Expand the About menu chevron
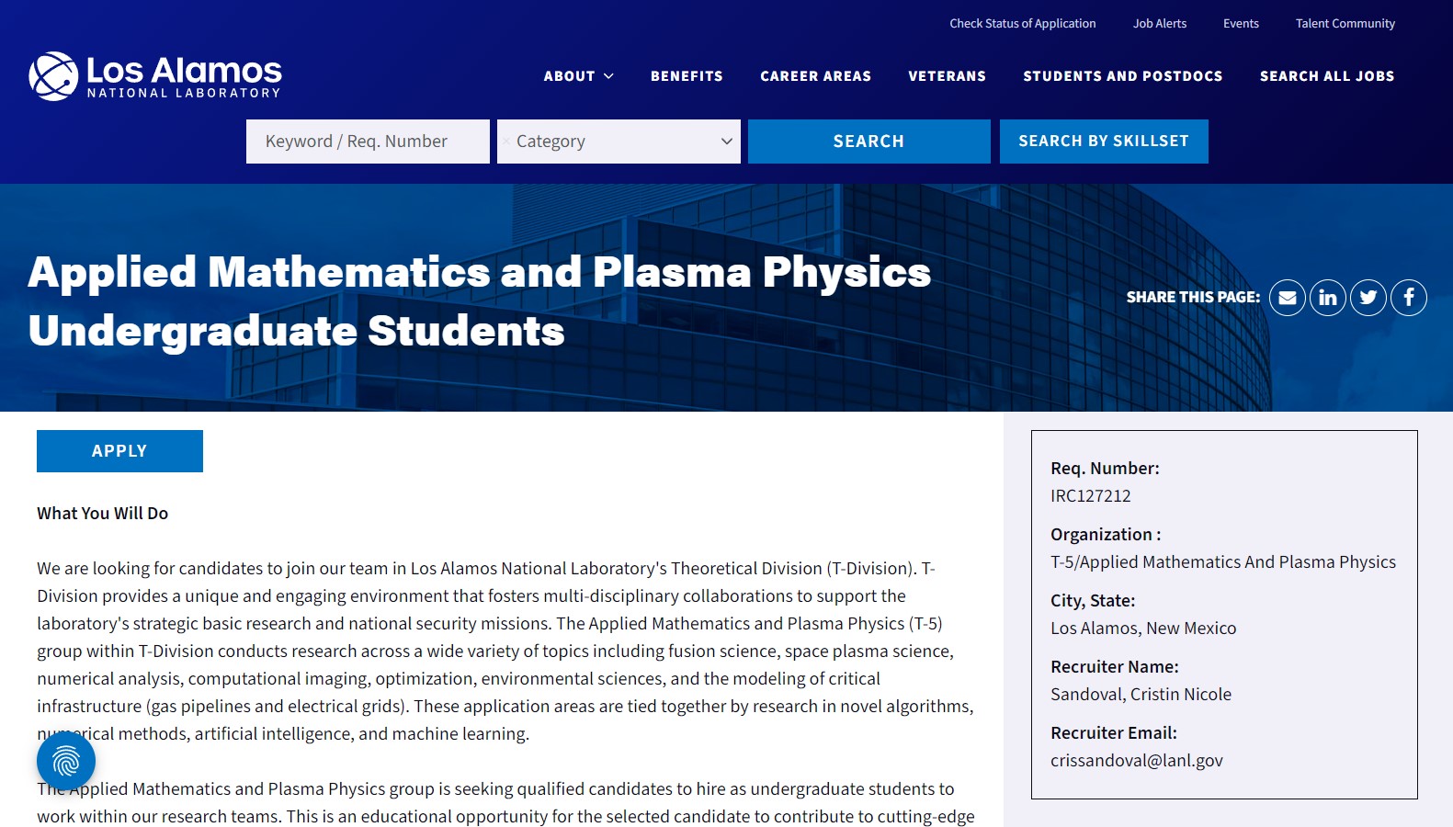The image size is (1453, 827). (608, 76)
